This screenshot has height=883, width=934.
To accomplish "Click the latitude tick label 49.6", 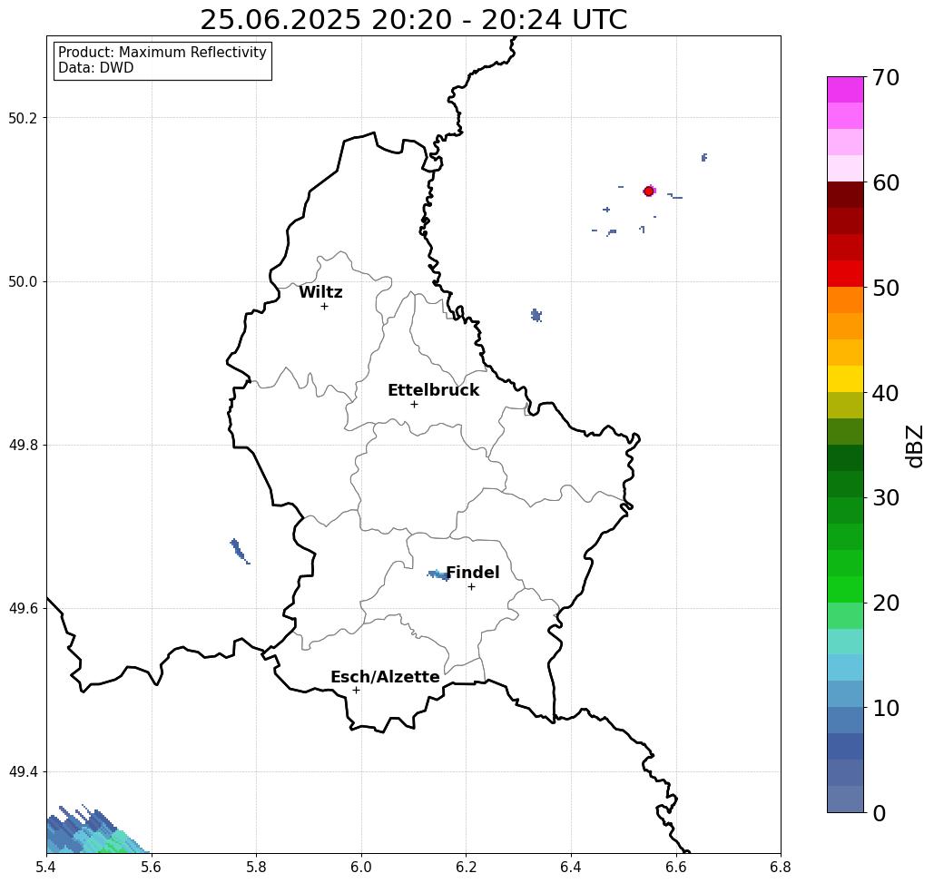I will [23, 609].
